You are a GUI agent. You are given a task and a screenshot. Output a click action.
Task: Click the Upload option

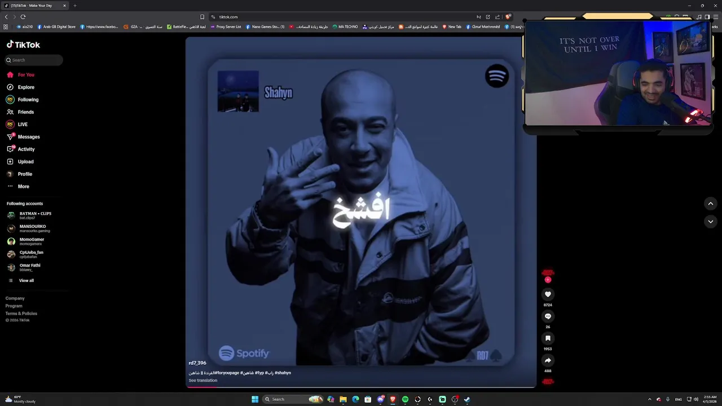click(x=20, y=162)
